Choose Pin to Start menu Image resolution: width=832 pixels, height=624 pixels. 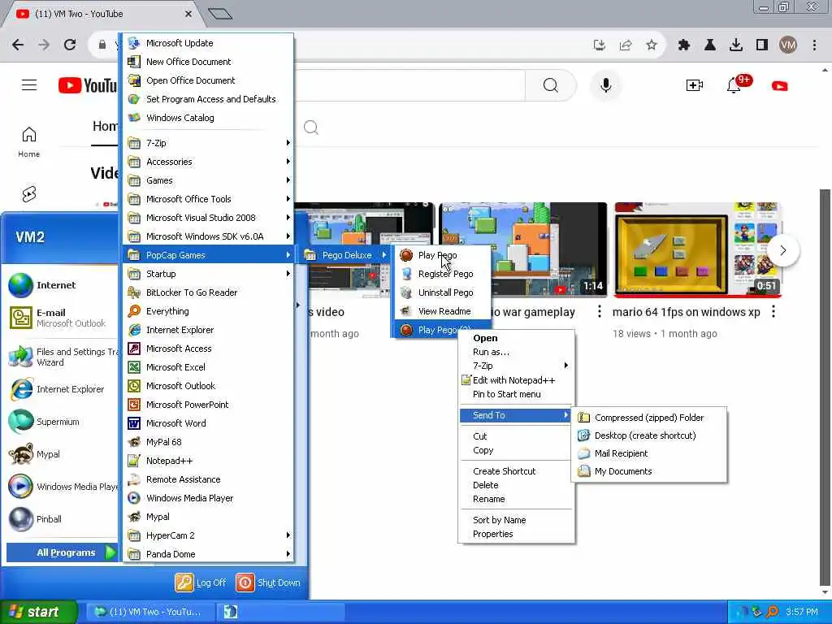click(517, 394)
